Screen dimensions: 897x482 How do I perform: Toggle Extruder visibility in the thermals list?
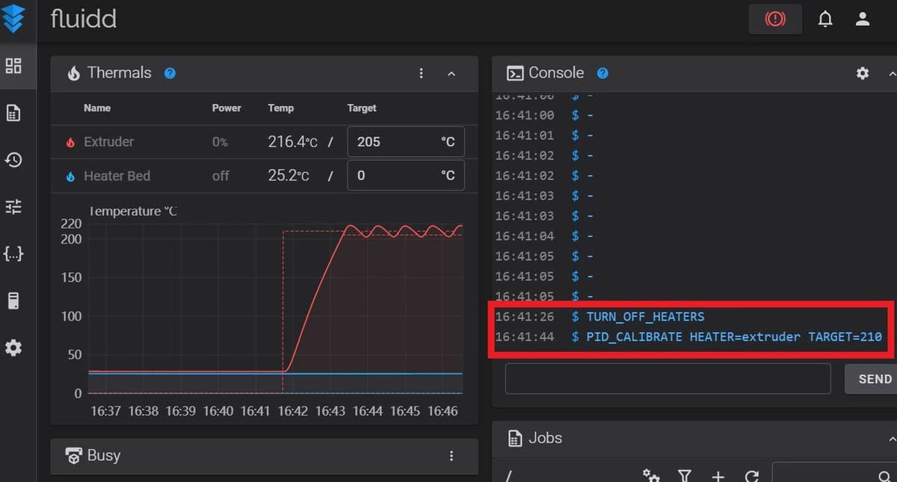coord(108,142)
